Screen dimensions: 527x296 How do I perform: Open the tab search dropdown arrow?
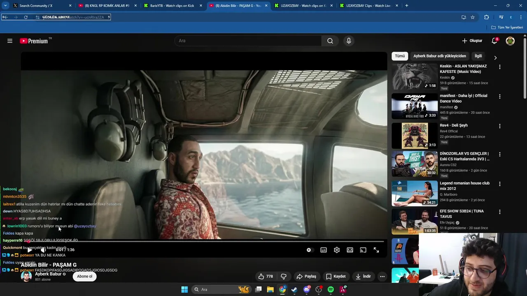(x=5, y=6)
